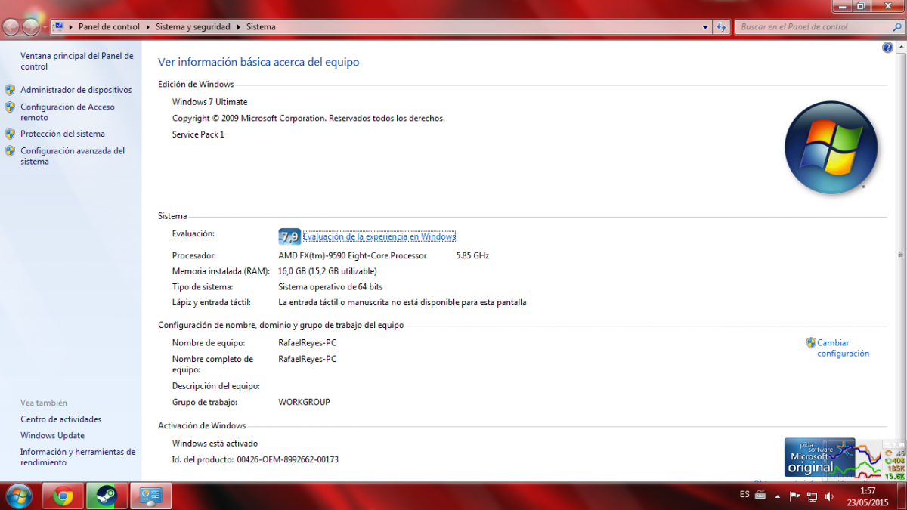This screenshot has width=907, height=510.
Task: Click the network tray icon
Action: (x=812, y=496)
